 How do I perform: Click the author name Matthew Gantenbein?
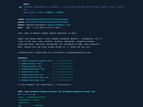pyautogui.click(x=36, y=25)
